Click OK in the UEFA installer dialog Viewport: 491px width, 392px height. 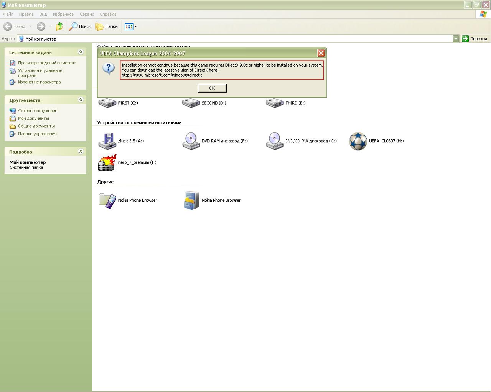tap(212, 88)
